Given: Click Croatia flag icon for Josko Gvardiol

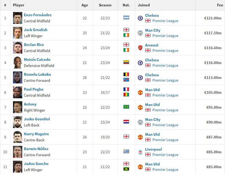Looking at the screenshot, I should pos(126,122).
